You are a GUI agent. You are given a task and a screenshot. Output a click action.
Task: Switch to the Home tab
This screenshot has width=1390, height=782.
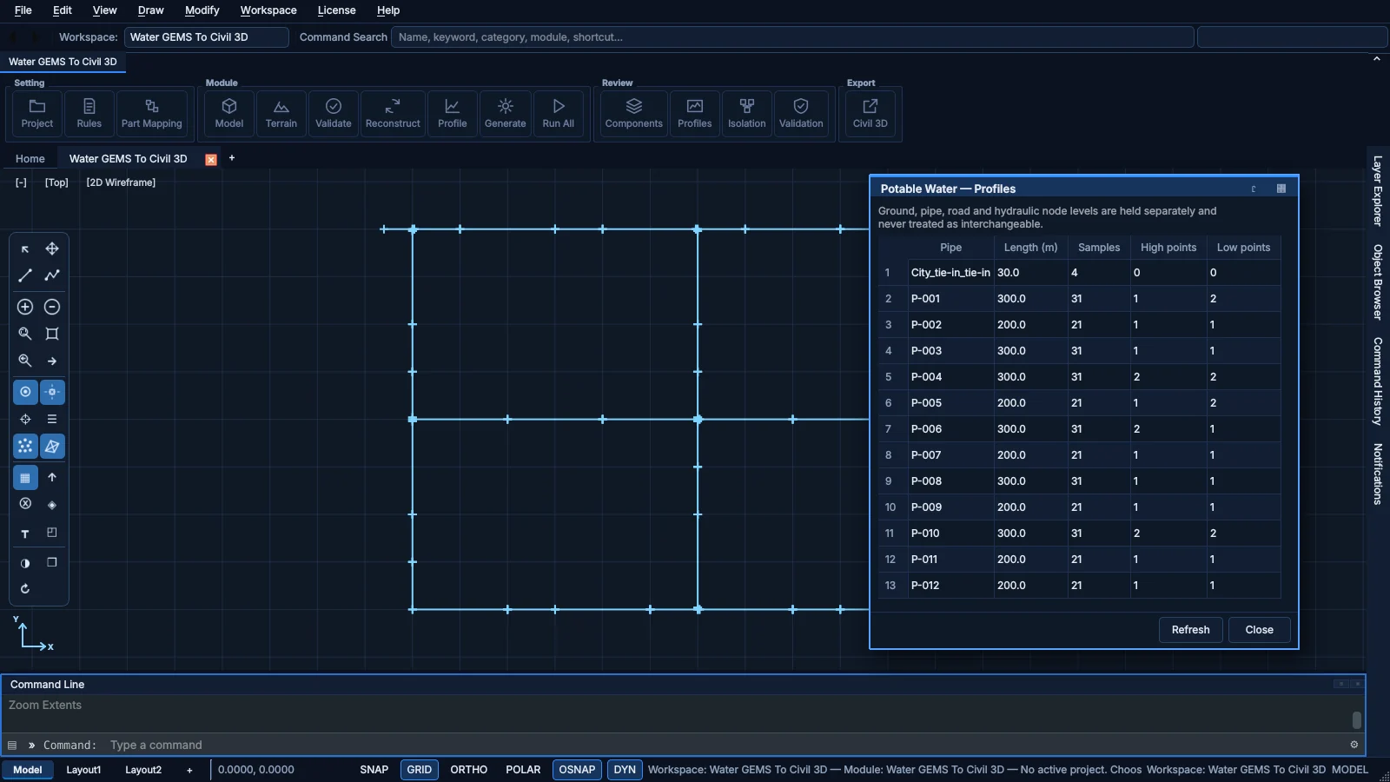click(30, 159)
